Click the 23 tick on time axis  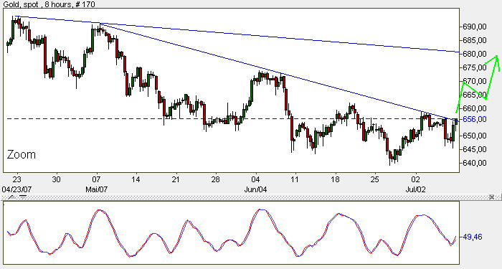coord(17,179)
